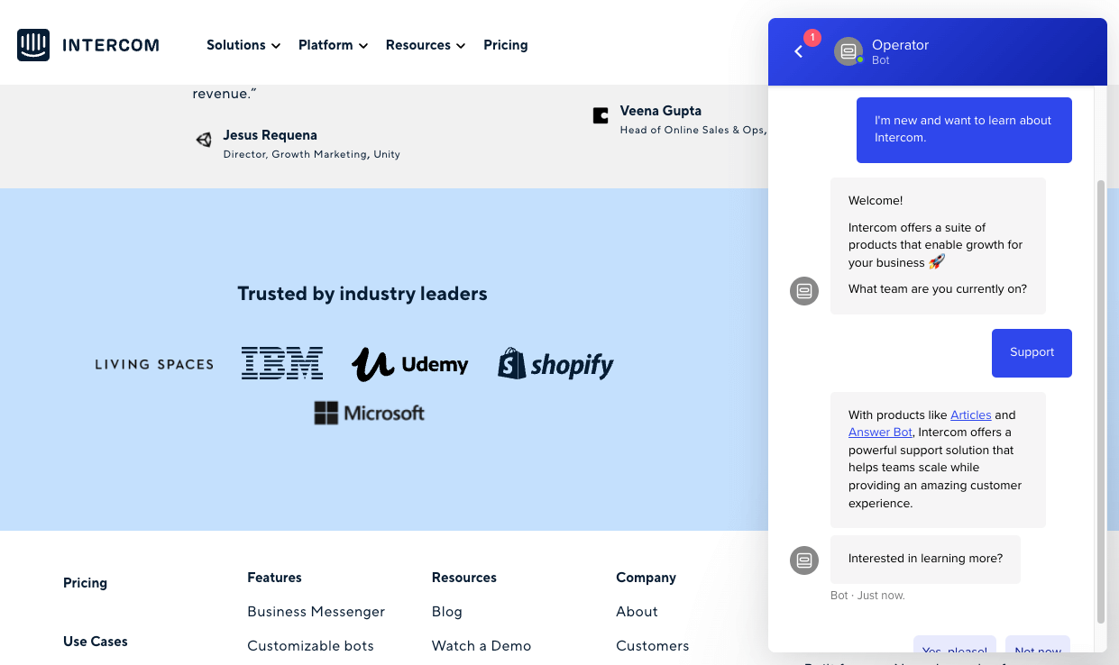
Task: Click the Intercom logo icon
Action: [x=33, y=45]
